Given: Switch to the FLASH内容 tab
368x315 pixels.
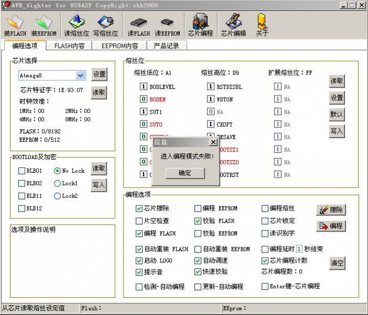Looking at the screenshot, I should 69,46.
